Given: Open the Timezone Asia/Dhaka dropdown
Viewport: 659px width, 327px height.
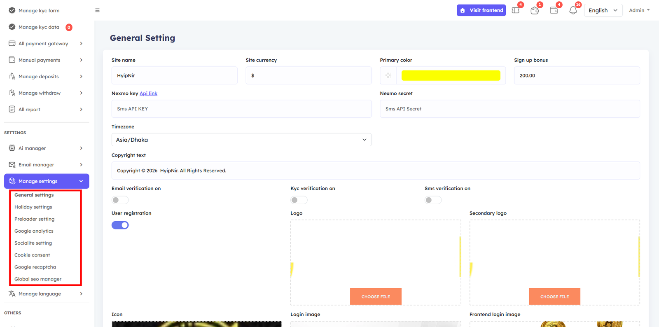Looking at the screenshot, I should (x=241, y=140).
